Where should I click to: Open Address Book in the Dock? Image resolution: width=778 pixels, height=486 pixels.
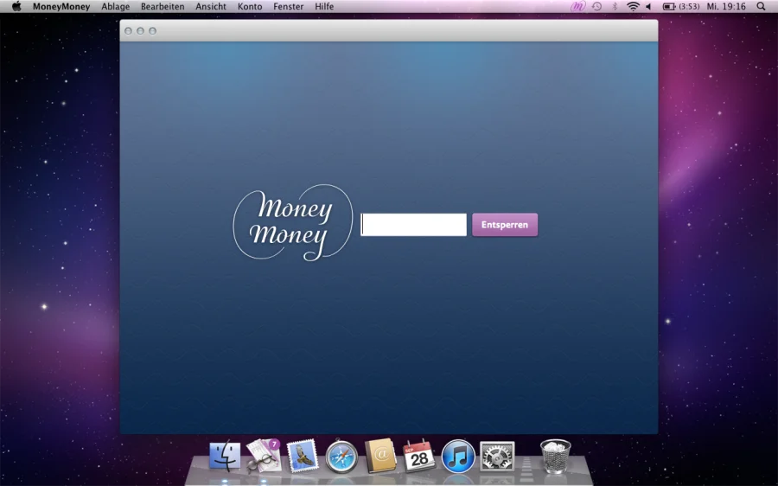380,456
